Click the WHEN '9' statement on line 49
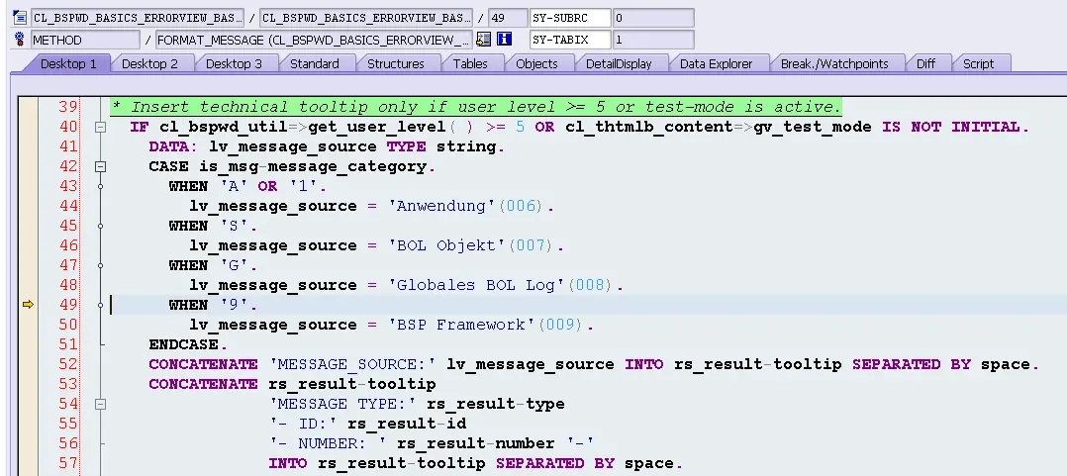This screenshot has width=1067, height=476. (x=214, y=305)
